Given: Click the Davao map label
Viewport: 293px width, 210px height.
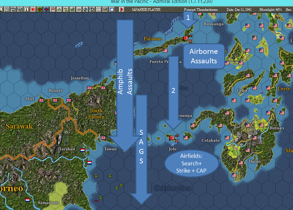Looking at the screenshot, I should pyautogui.click(x=255, y=161).
